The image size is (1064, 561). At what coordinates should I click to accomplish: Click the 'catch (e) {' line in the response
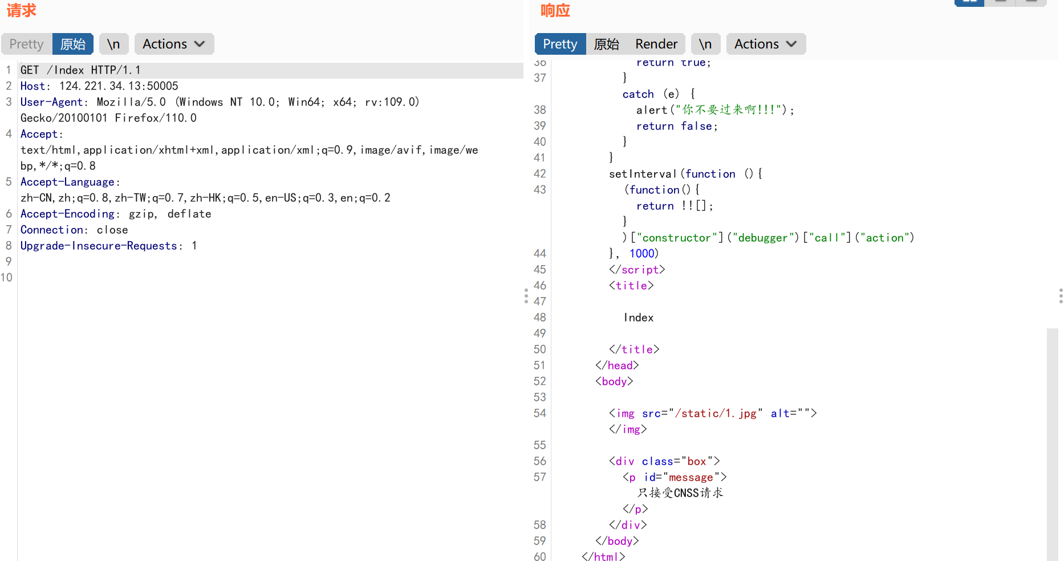pos(659,94)
